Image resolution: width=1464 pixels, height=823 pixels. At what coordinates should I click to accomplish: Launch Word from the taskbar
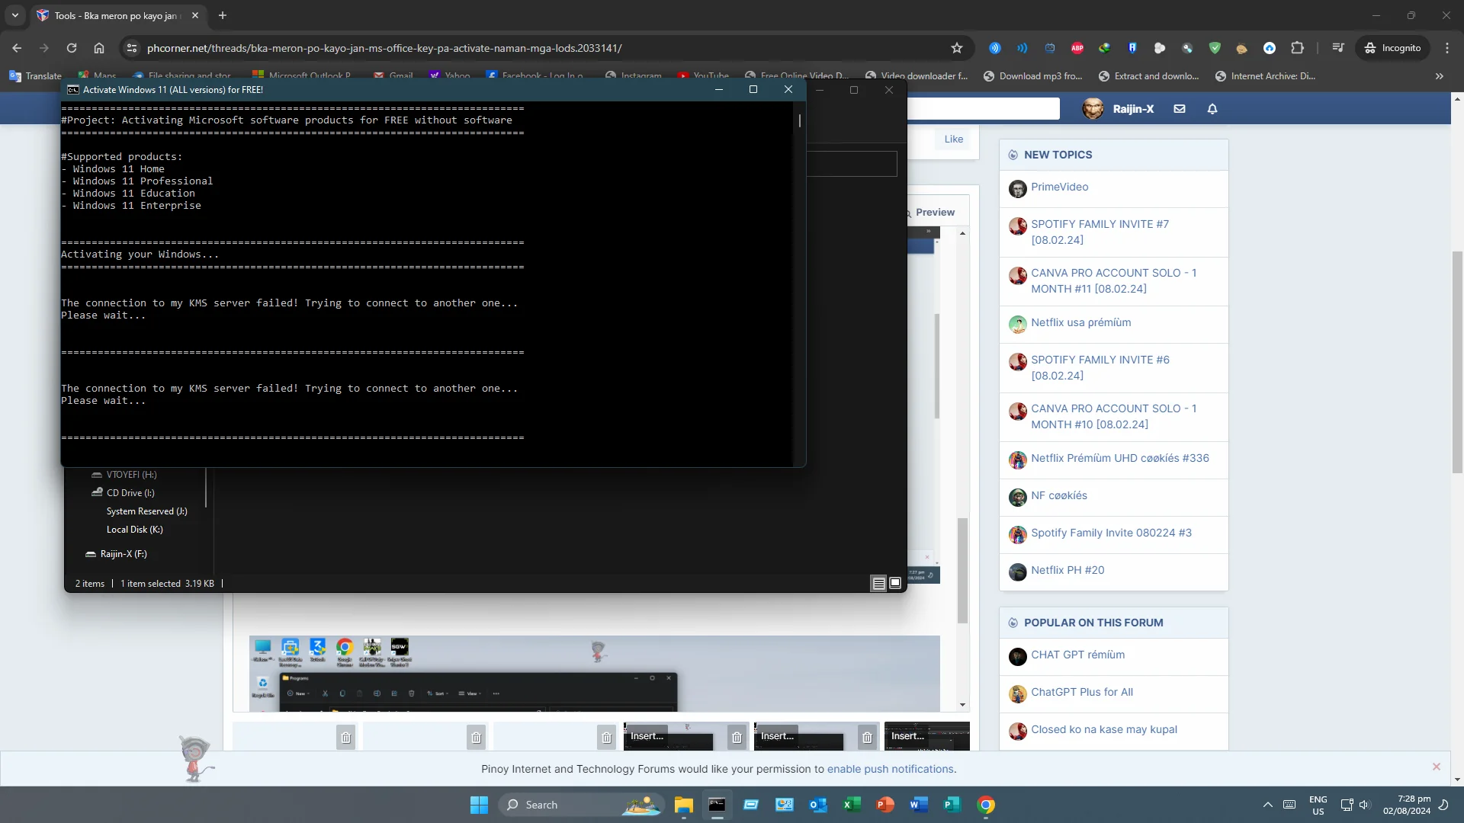[919, 805]
